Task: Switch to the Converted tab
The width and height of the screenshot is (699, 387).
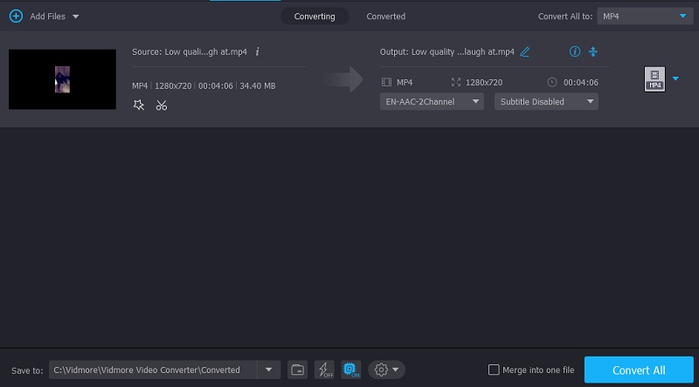Action: point(385,16)
